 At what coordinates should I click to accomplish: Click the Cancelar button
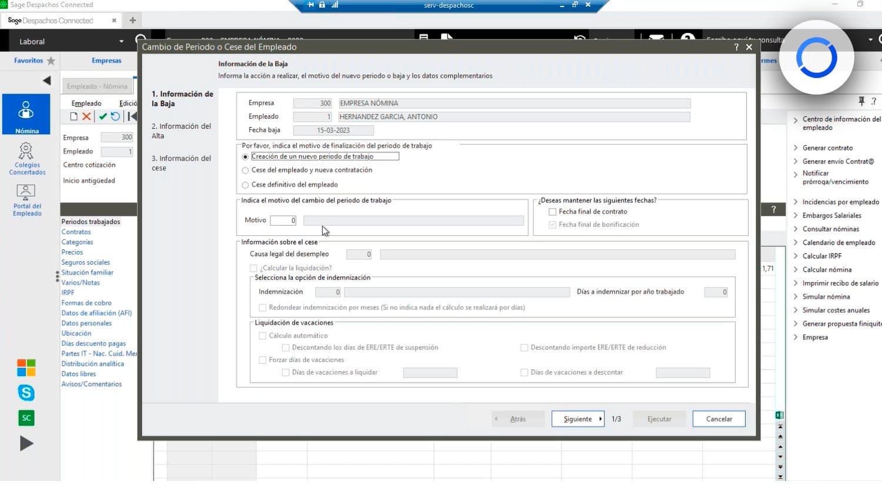point(719,418)
